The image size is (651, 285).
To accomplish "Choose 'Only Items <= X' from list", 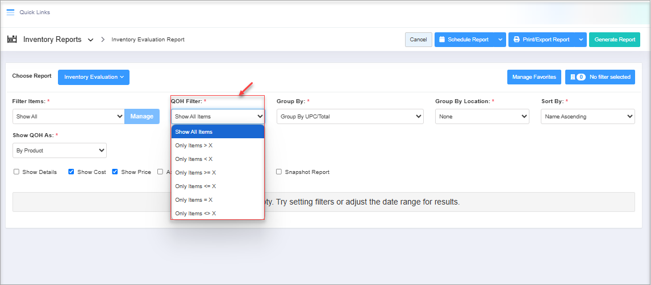I will point(196,186).
